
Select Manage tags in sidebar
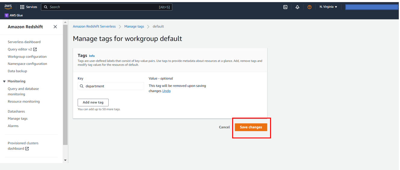17,119
